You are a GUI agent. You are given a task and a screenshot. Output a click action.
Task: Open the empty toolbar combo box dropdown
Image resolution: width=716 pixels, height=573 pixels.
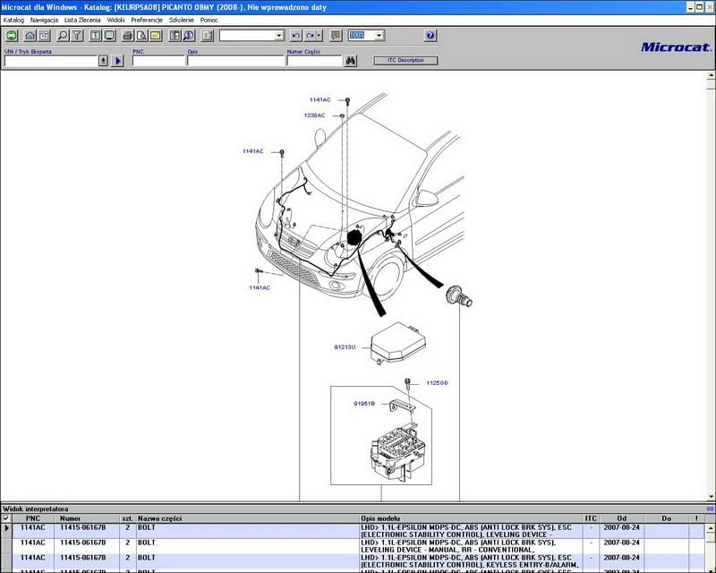coord(279,36)
